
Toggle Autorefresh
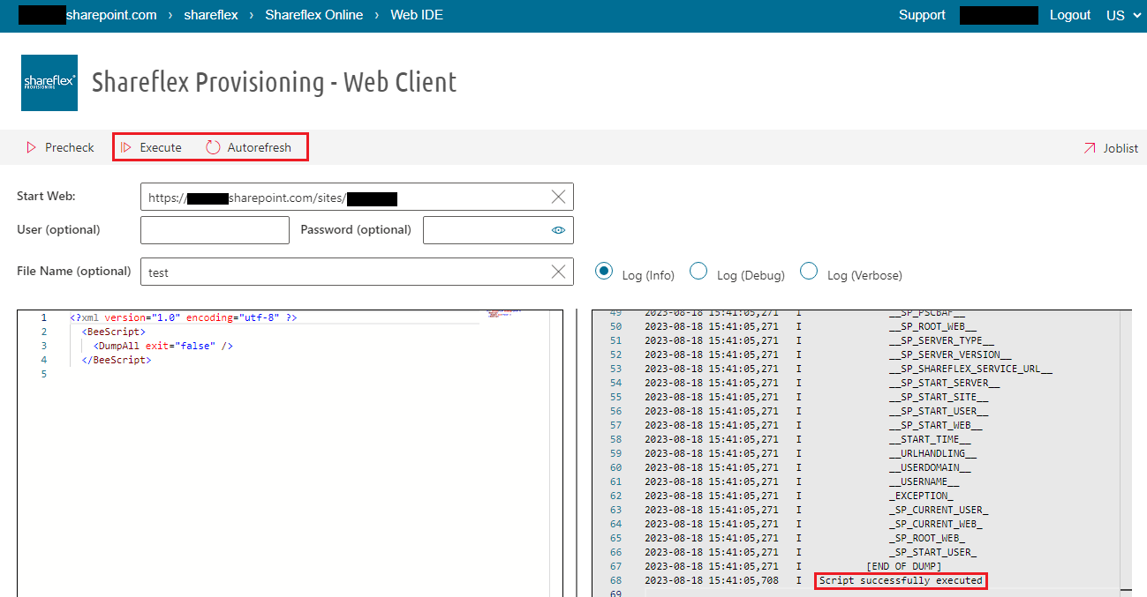[x=249, y=147]
